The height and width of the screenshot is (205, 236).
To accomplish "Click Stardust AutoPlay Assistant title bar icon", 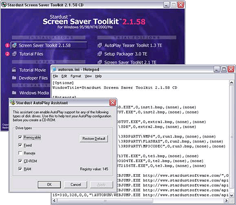I will (x=13, y=102).
